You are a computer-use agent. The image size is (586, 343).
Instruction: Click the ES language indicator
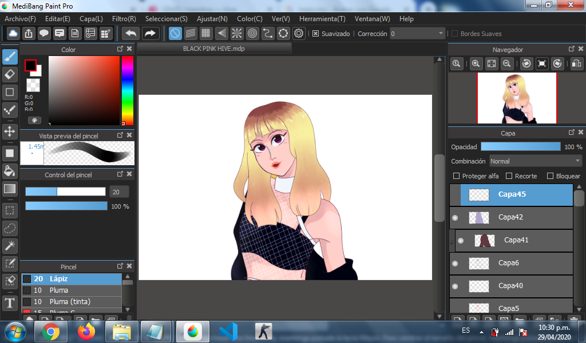(x=466, y=330)
